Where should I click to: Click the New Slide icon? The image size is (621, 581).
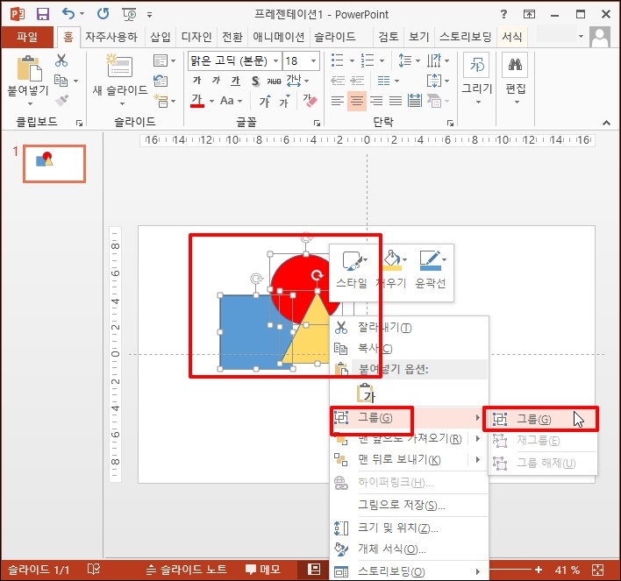(119, 66)
